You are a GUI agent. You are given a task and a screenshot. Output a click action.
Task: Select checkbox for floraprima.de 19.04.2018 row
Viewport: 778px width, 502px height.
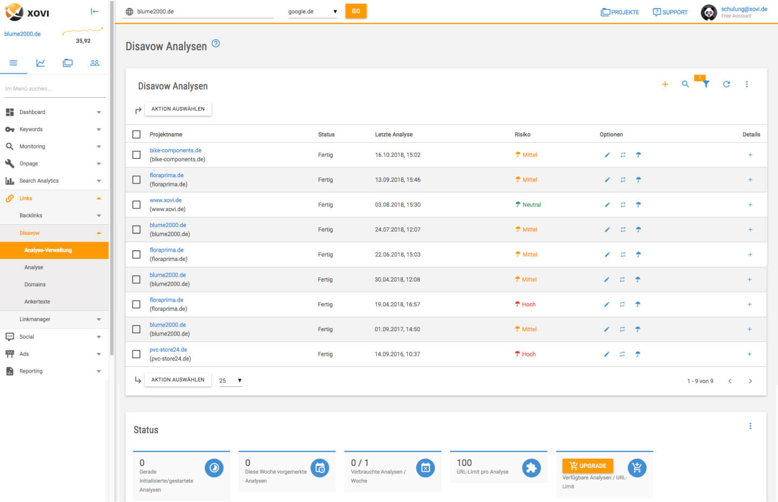click(136, 305)
